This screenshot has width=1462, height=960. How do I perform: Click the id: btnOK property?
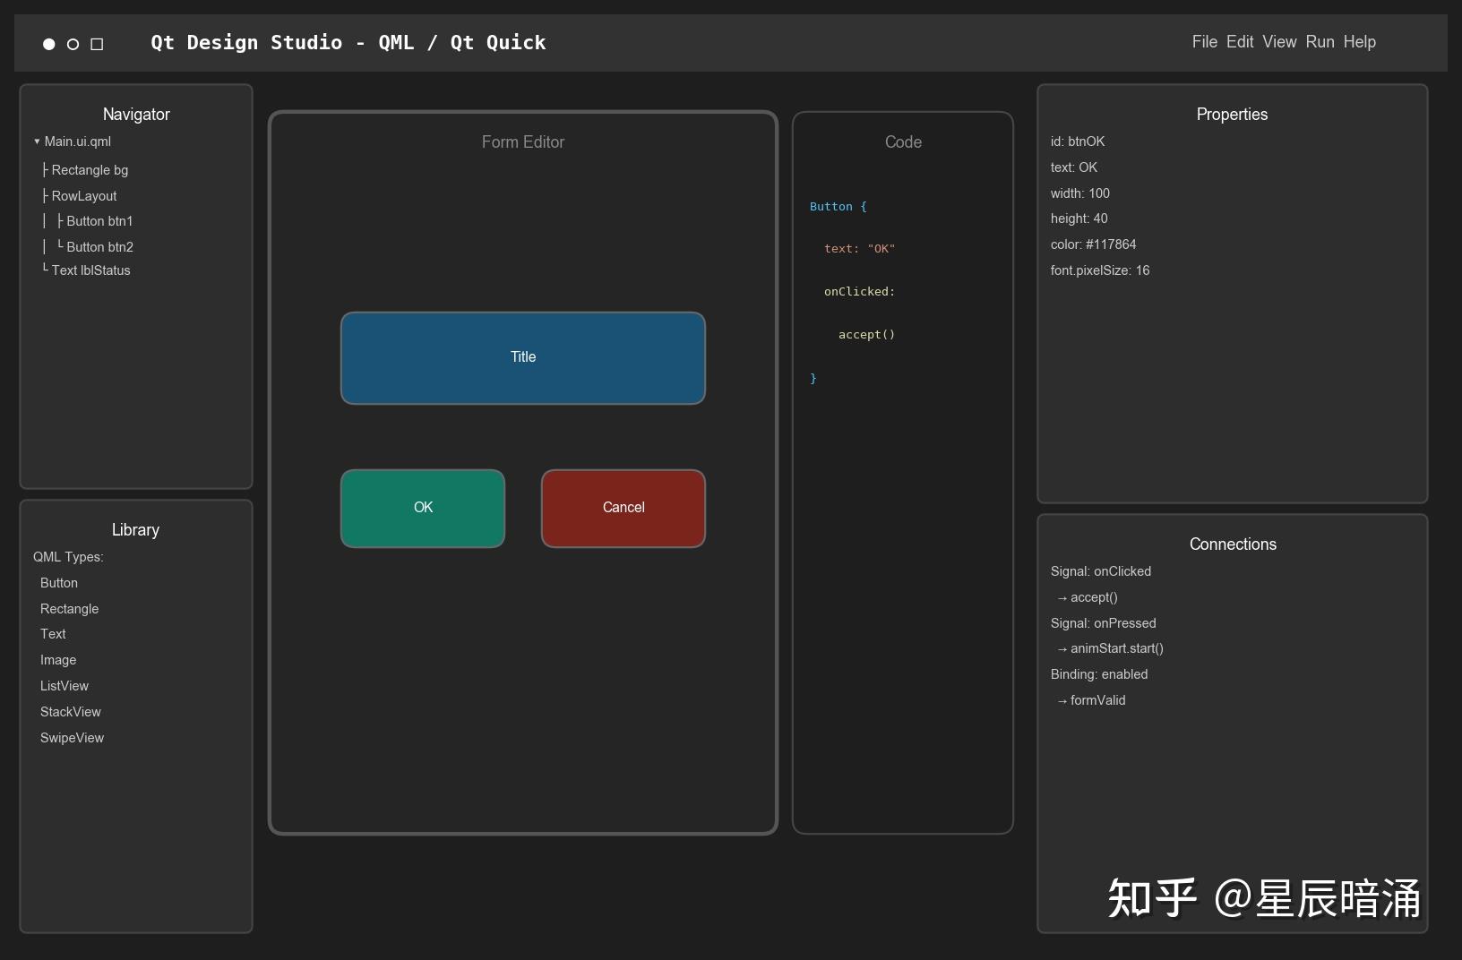[1078, 141]
